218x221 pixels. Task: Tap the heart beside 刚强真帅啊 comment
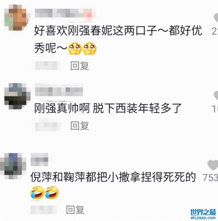[216, 96]
